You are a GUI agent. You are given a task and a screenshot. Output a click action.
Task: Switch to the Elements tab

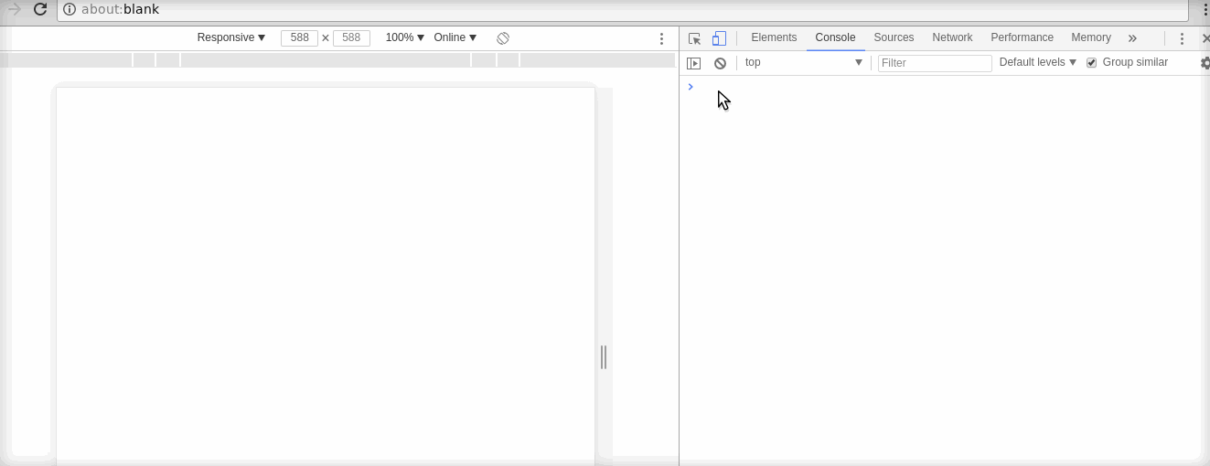click(774, 37)
